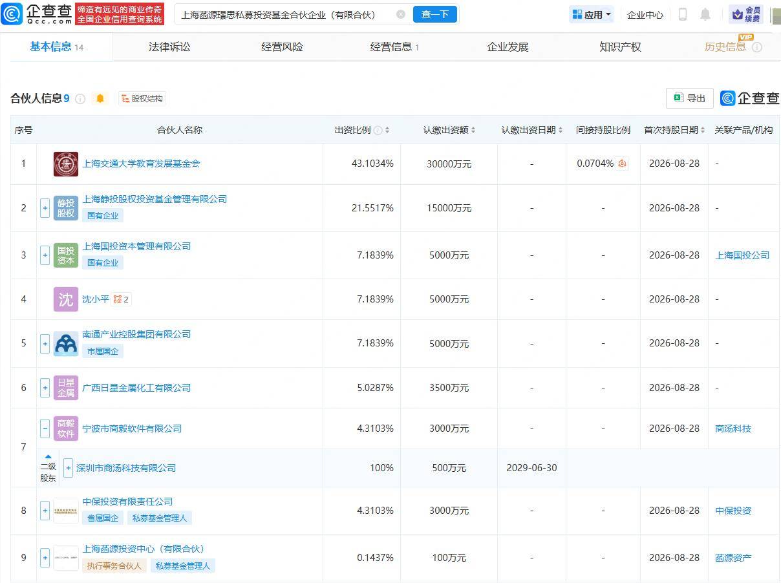Open the 应用 dropdown menu
Screen dimensions: 781x583
(x=592, y=14)
